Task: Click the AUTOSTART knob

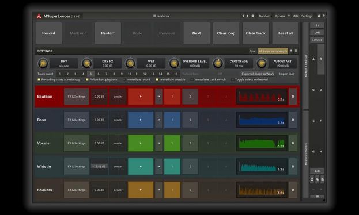Action: click(262, 63)
